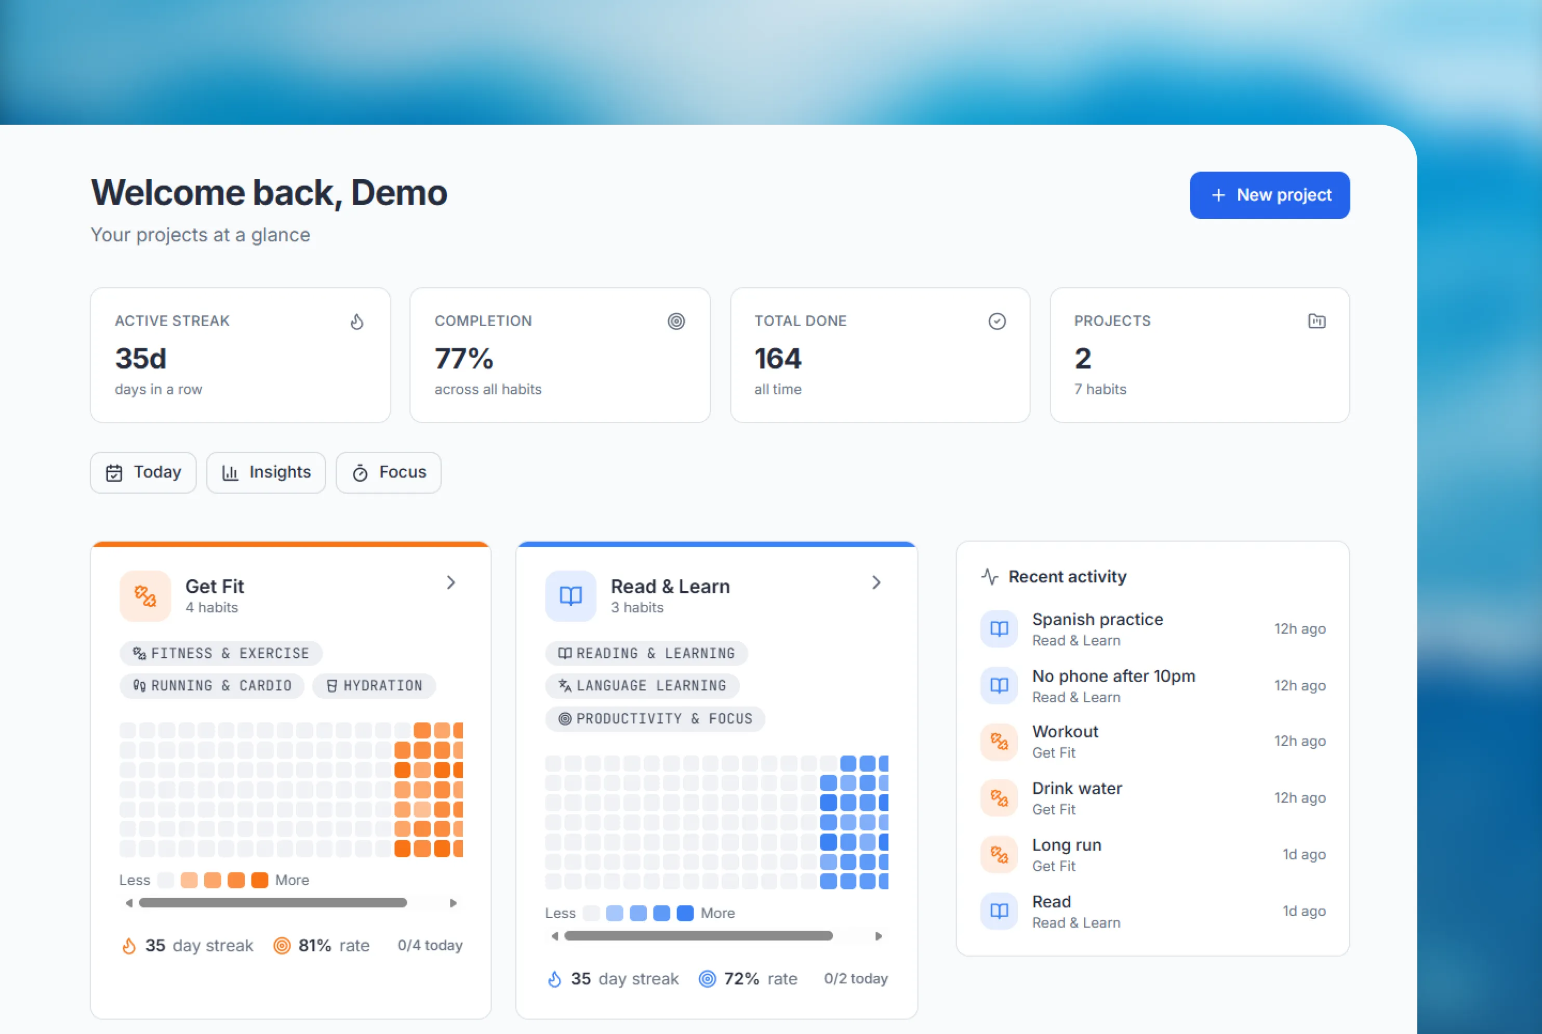Click the target icon in Completion card
The width and height of the screenshot is (1542, 1034).
(x=676, y=321)
